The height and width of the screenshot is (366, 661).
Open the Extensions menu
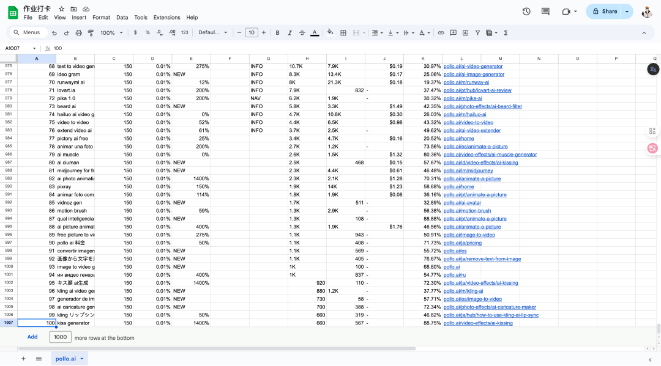click(166, 18)
